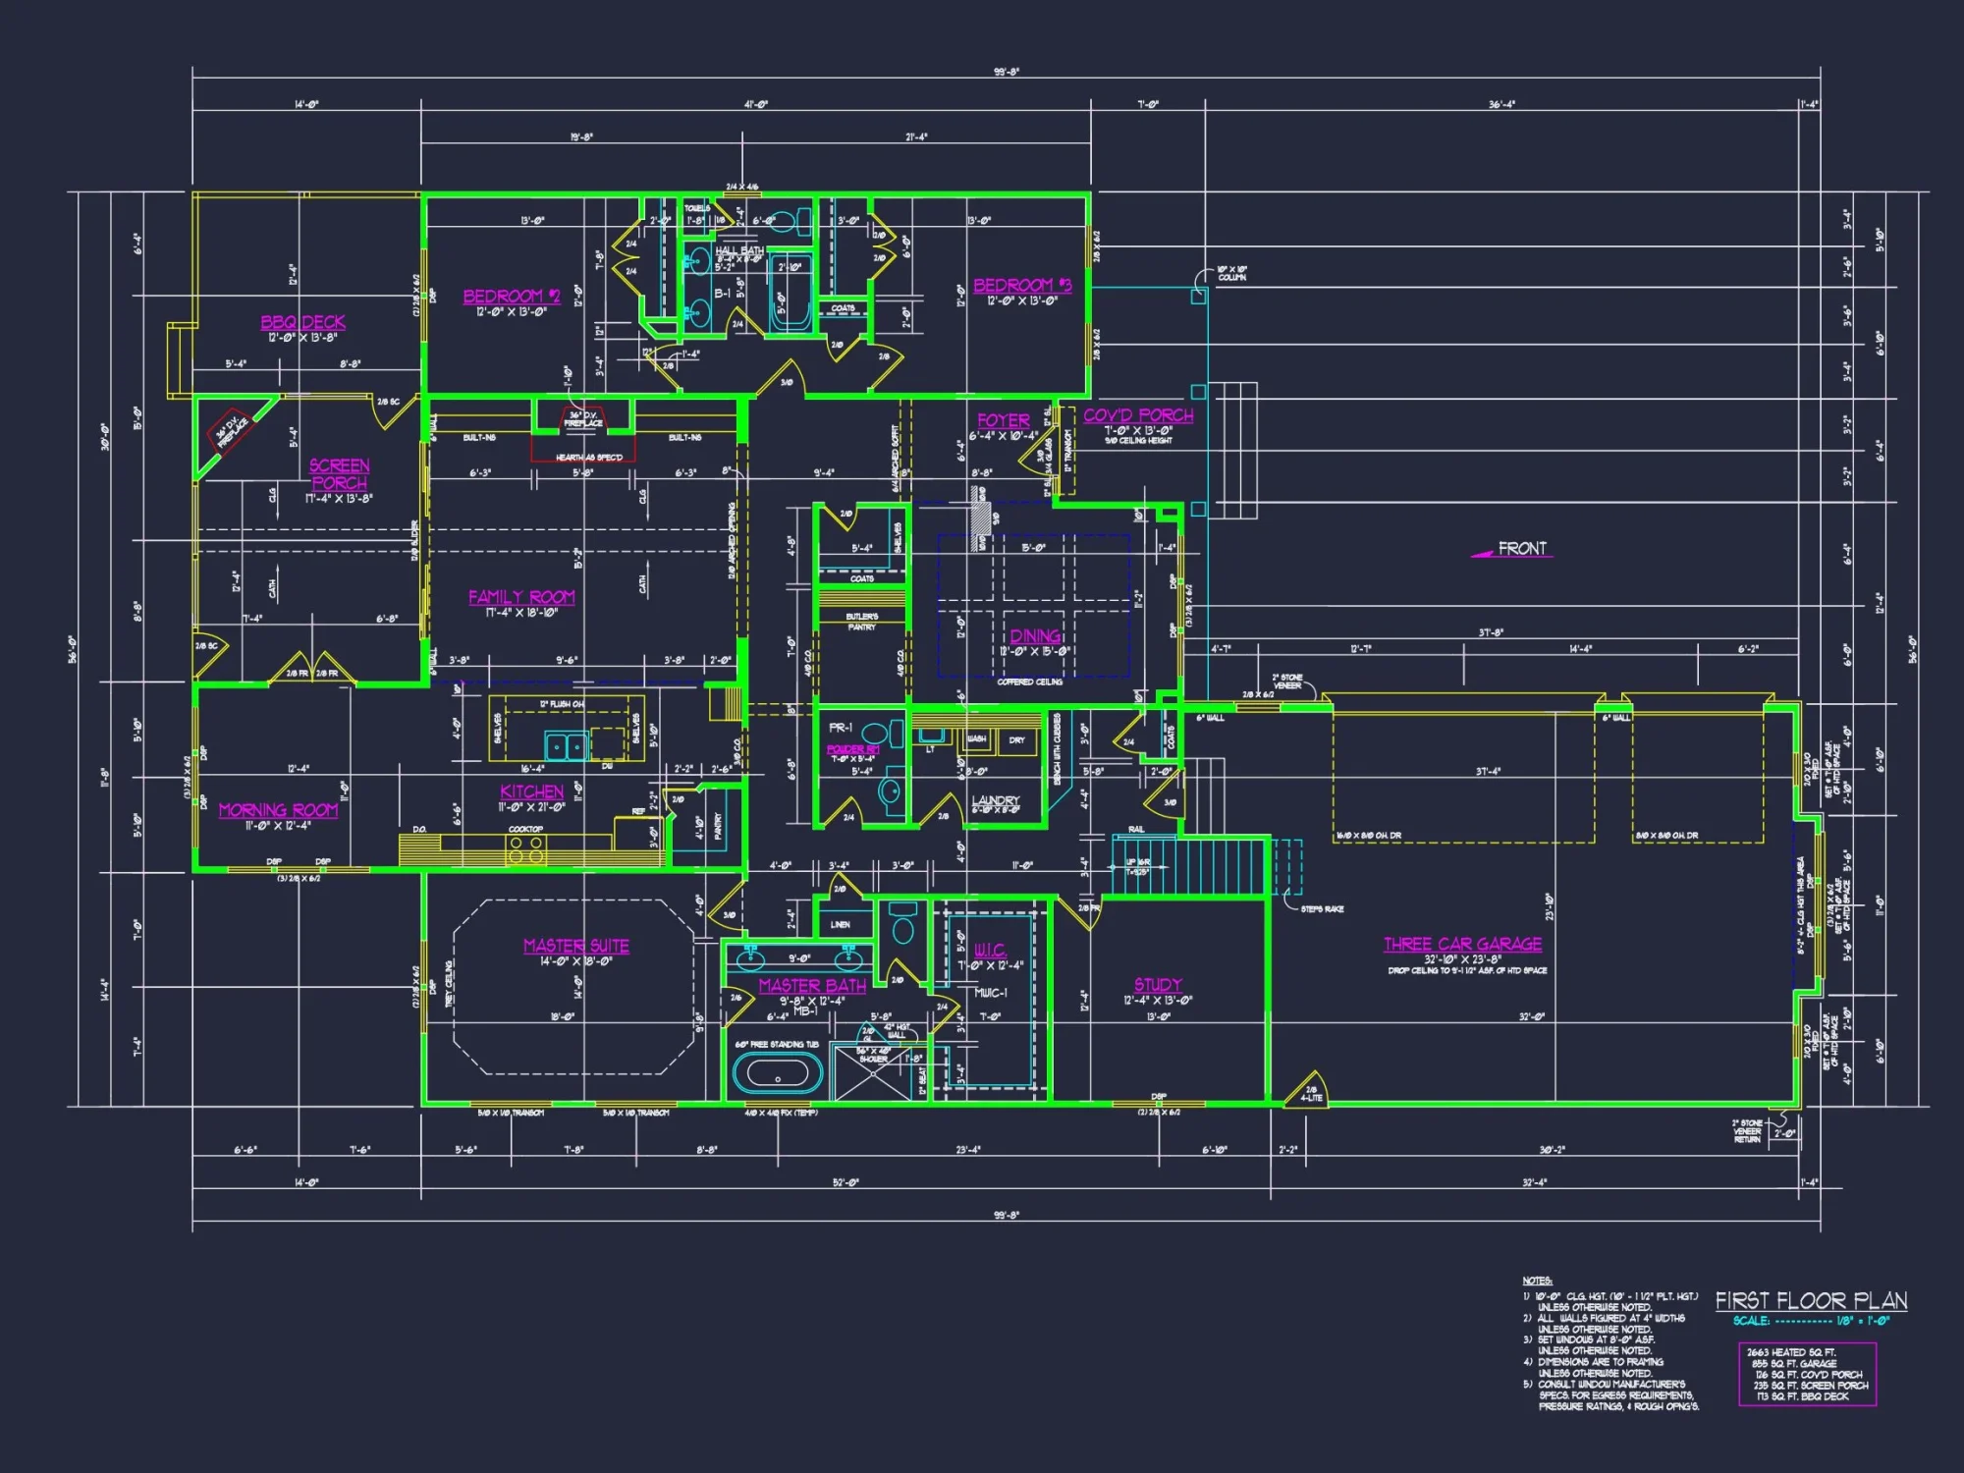Select the COV'D PORCH label

[1138, 415]
